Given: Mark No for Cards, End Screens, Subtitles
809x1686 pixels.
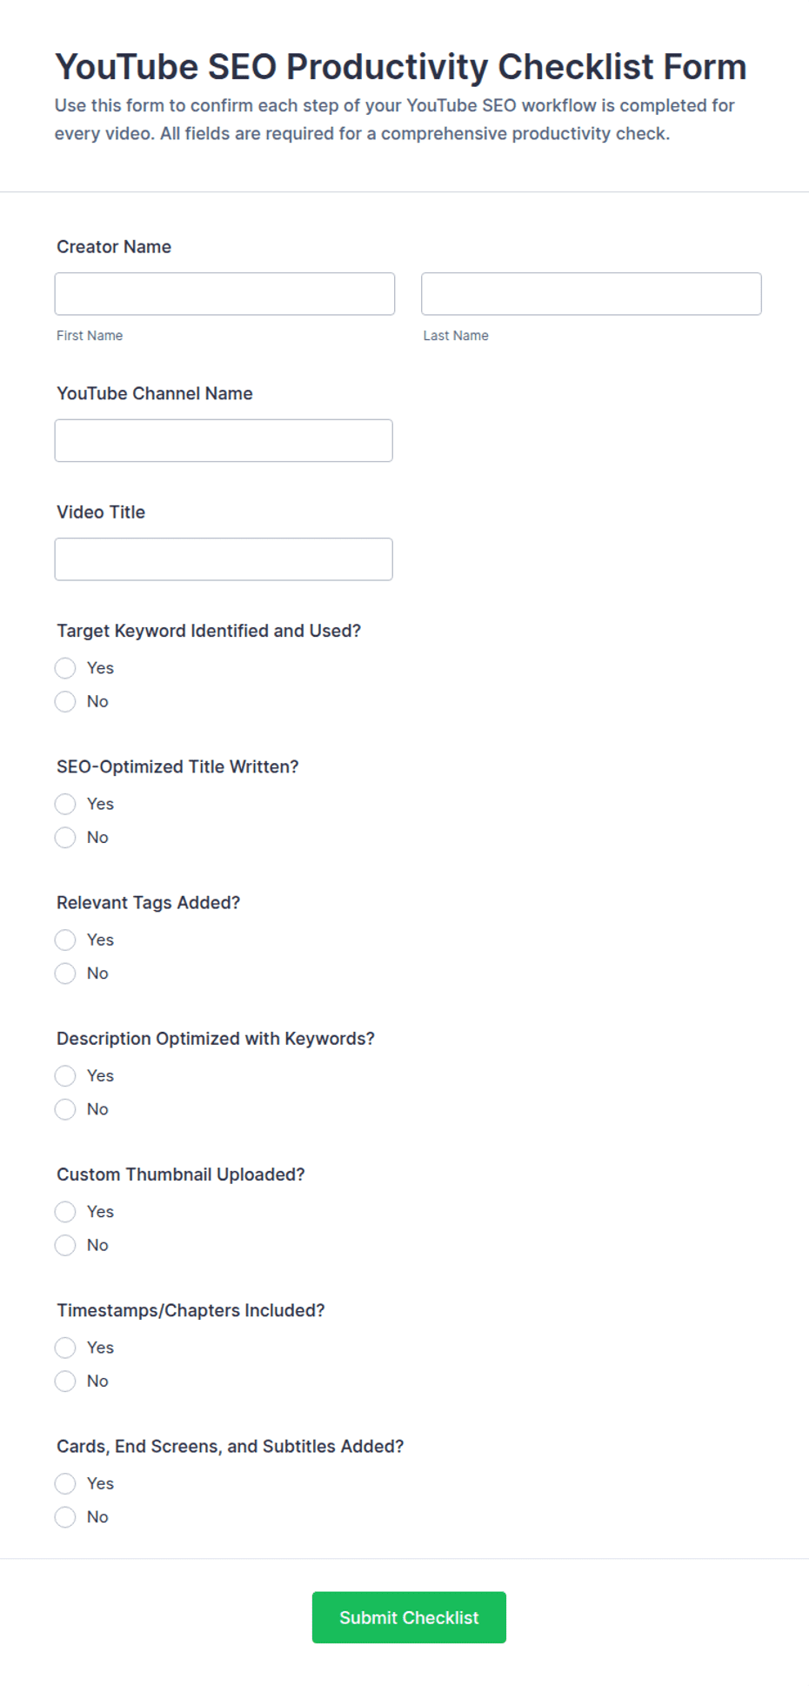Looking at the screenshot, I should coord(65,1516).
